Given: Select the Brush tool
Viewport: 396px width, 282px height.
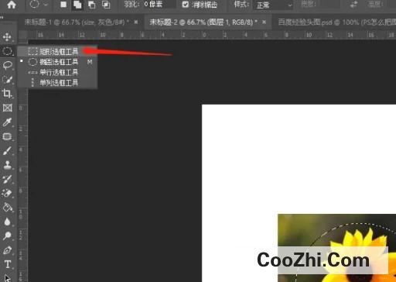Looking at the screenshot, I should coord(7,150).
